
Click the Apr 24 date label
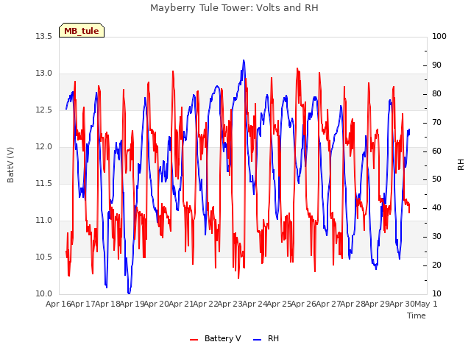point(255,304)
